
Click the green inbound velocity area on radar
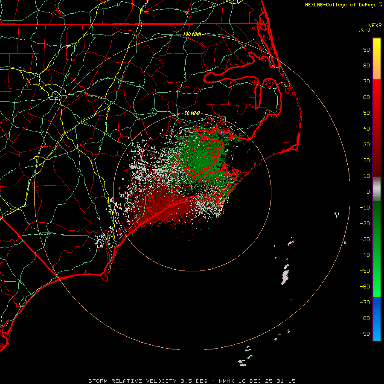[x=203, y=157]
